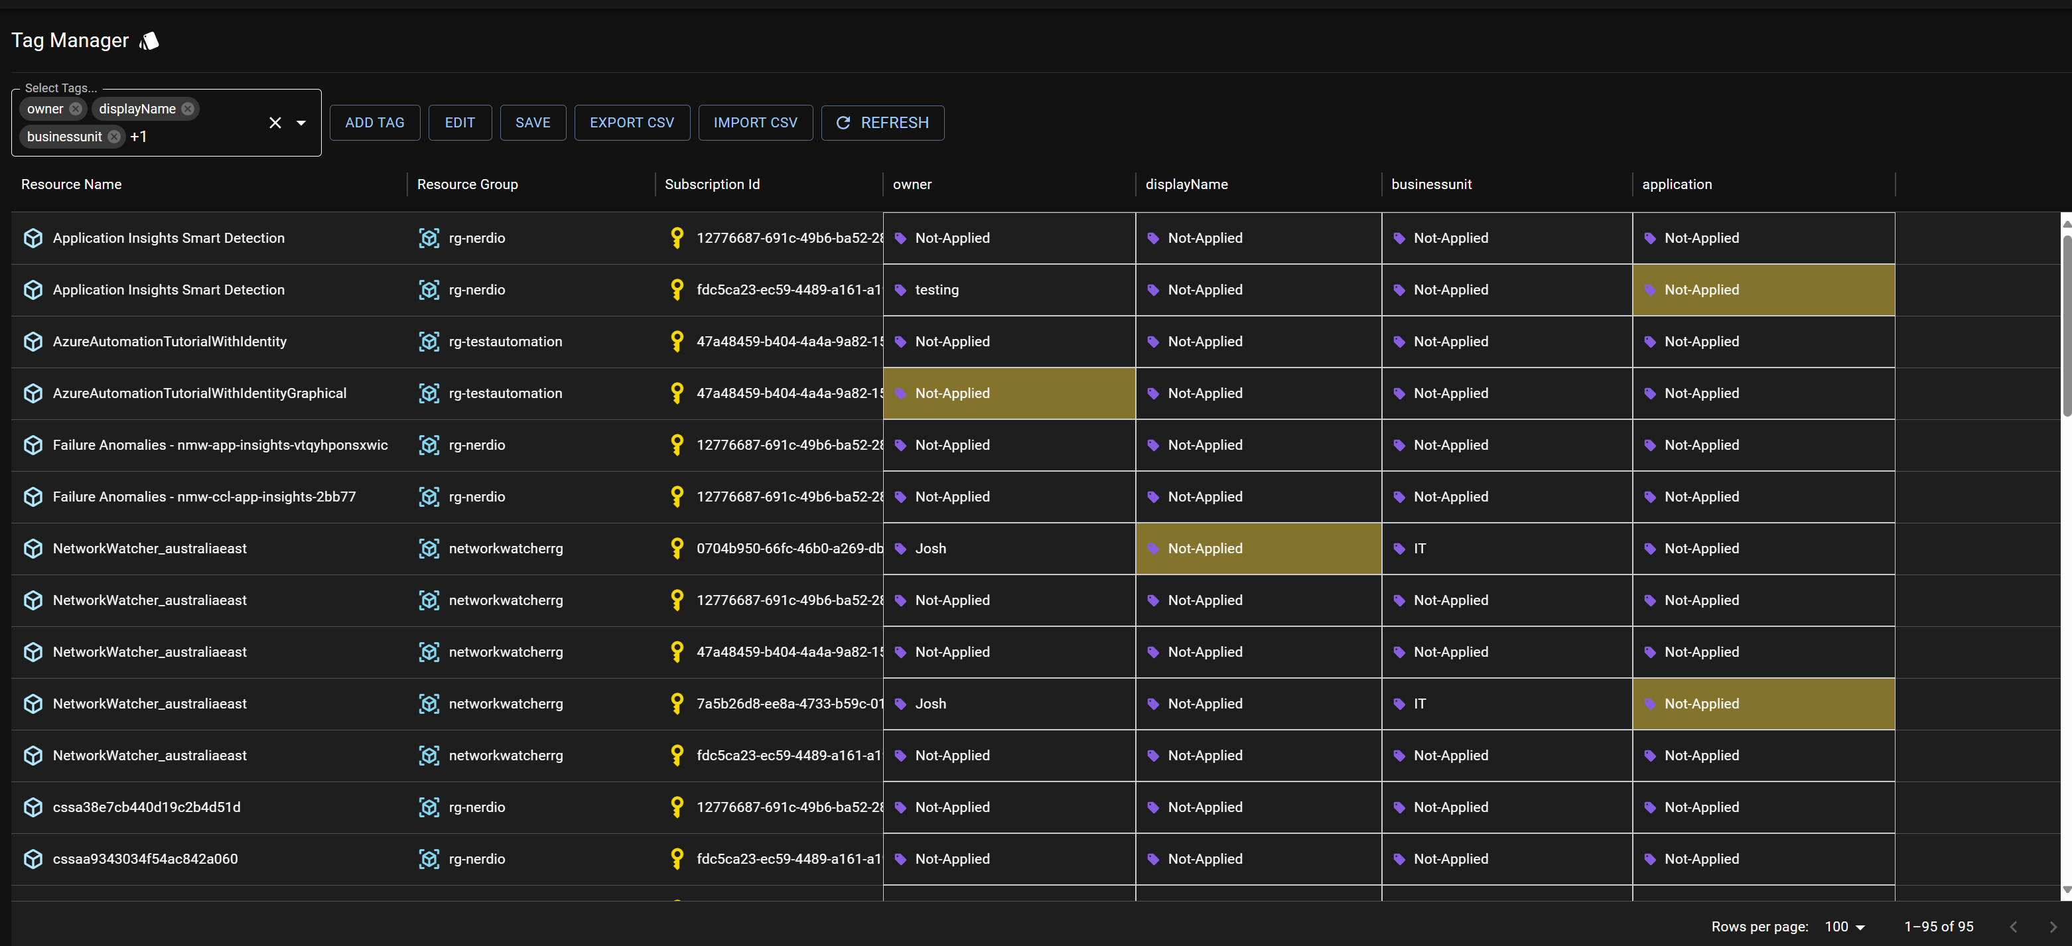Click scrollbar down arrow

click(2067, 890)
